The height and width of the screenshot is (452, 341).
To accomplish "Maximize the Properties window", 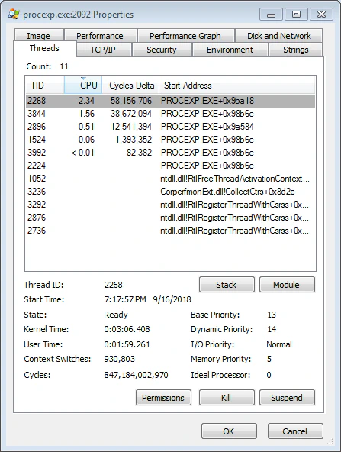I will tap(296, 15).
